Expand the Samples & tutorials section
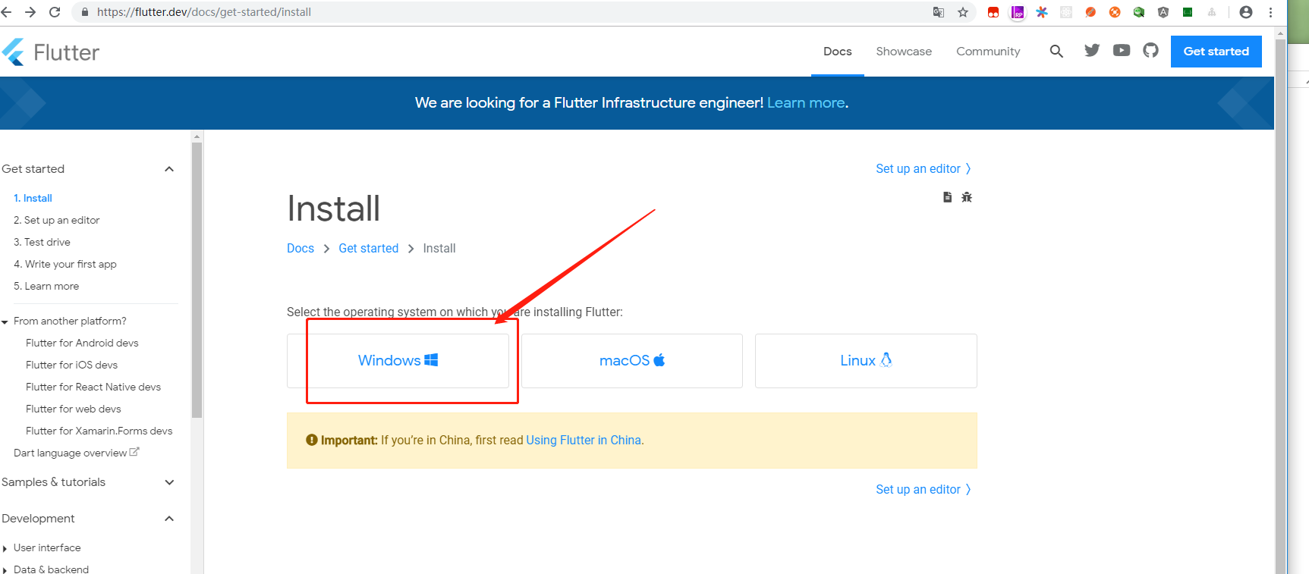The height and width of the screenshot is (574, 1309). click(x=169, y=482)
